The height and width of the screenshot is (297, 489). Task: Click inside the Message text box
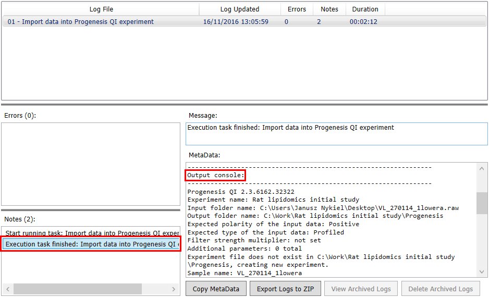[x=336, y=134]
